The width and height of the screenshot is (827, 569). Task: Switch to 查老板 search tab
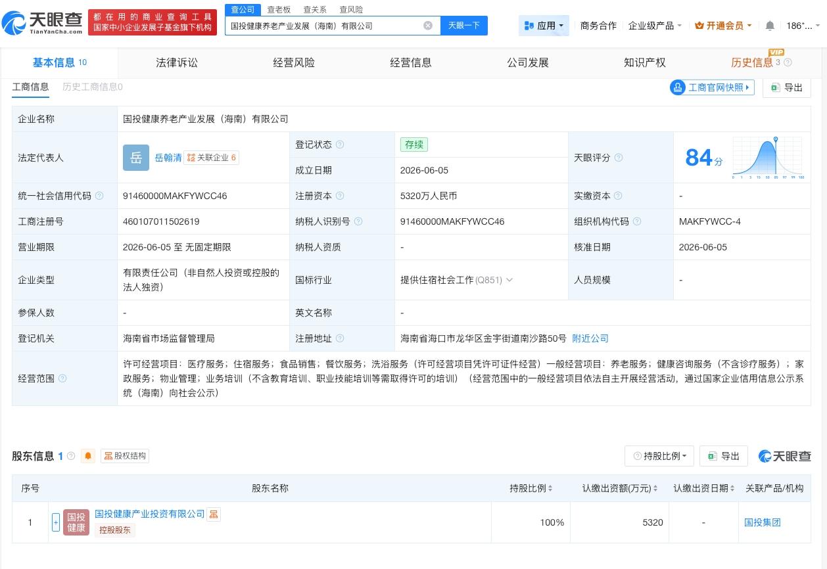coord(279,9)
